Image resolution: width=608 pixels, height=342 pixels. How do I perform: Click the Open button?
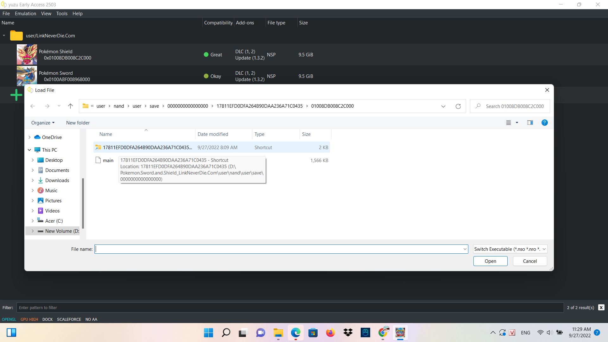coord(490,261)
